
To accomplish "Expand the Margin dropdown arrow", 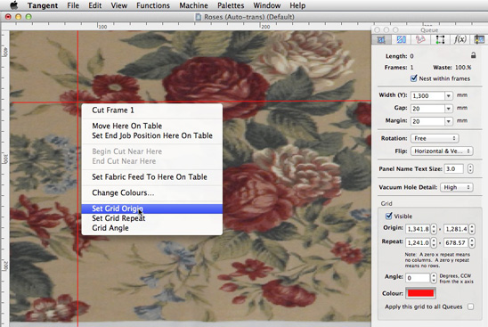I will (448, 121).
